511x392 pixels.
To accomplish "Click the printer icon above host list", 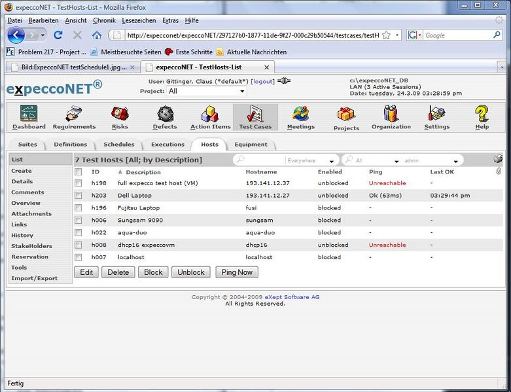I will click(x=498, y=159).
